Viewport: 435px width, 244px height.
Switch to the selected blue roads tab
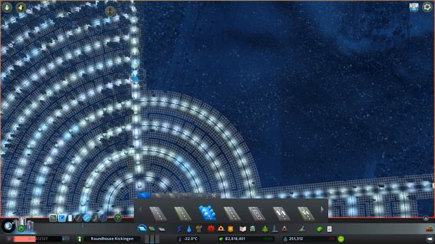(144, 196)
